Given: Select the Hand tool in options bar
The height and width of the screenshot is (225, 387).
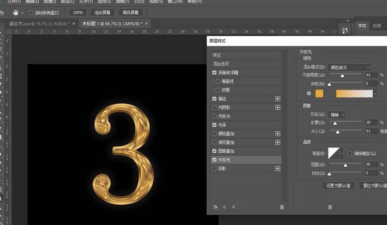Looking at the screenshot, I should (x=16, y=12).
